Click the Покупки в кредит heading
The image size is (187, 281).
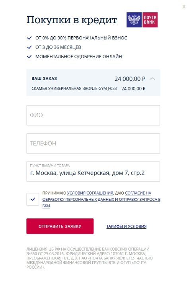coord(72,20)
